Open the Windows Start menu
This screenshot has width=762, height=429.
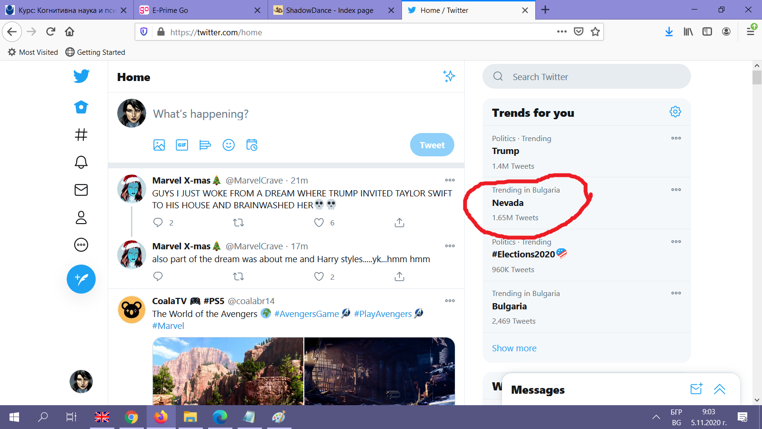[x=14, y=417]
